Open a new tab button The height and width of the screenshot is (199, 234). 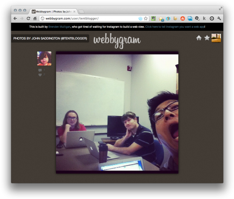coord(81,12)
